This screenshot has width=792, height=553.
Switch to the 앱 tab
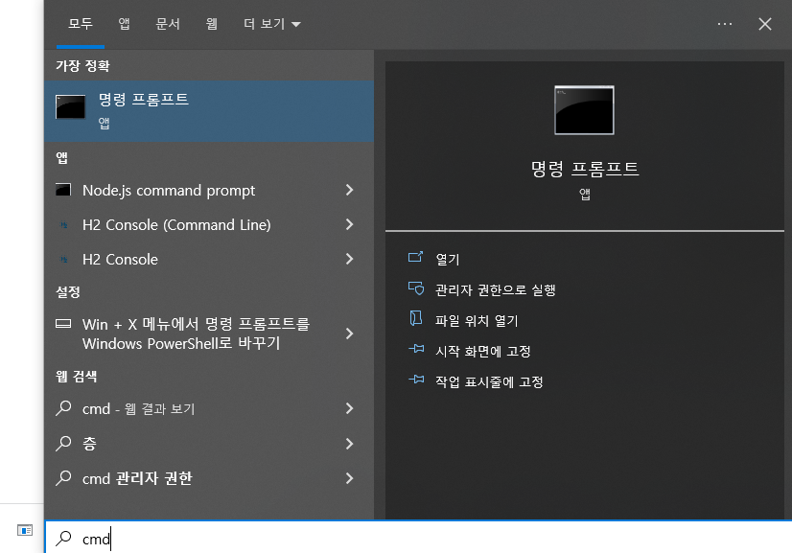[124, 24]
